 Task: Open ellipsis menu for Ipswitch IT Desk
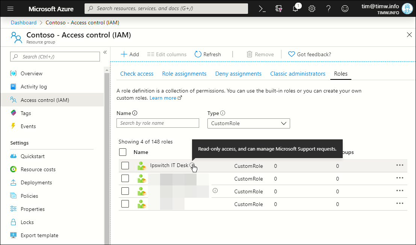pyautogui.click(x=399, y=165)
